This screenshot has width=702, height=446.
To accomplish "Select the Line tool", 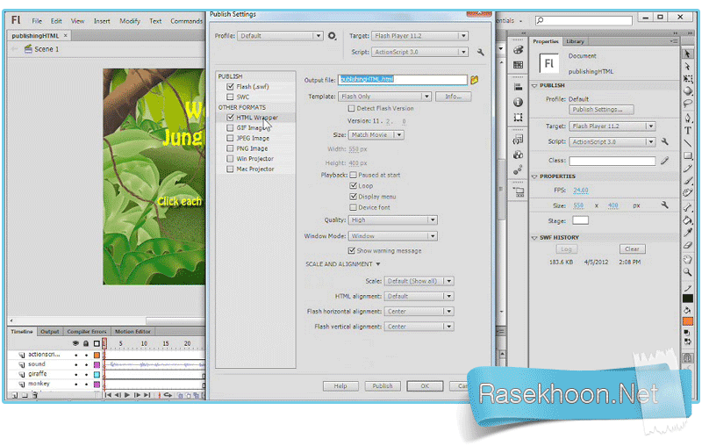I will click(x=688, y=143).
